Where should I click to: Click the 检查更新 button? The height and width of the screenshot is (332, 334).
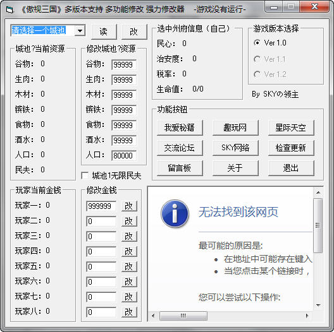coord(291,148)
